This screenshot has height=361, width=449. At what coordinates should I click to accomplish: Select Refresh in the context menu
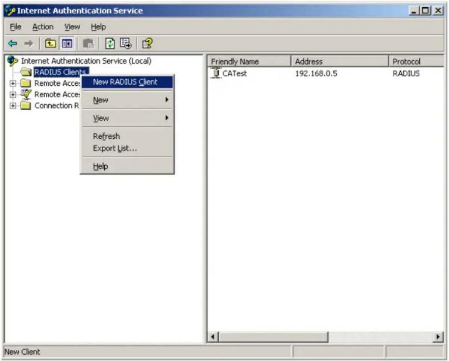click(127, 136)
